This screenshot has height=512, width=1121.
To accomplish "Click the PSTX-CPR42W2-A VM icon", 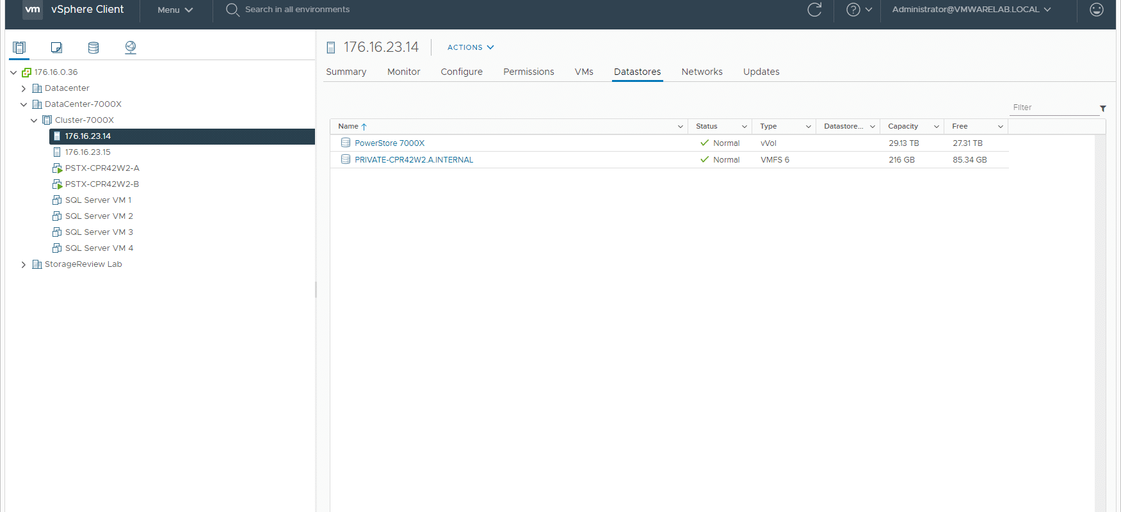I will (x=57, y=168).
